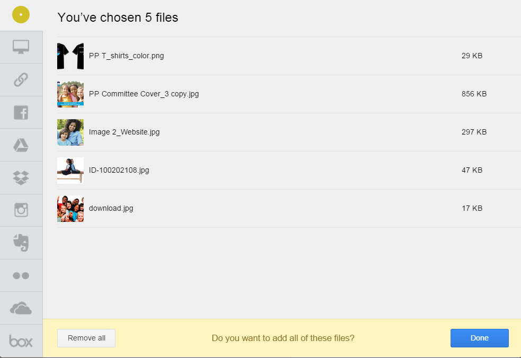Viewport: 521px width, 358px height.
Task: Open the link URL source icon
Action: coord(21,80)
